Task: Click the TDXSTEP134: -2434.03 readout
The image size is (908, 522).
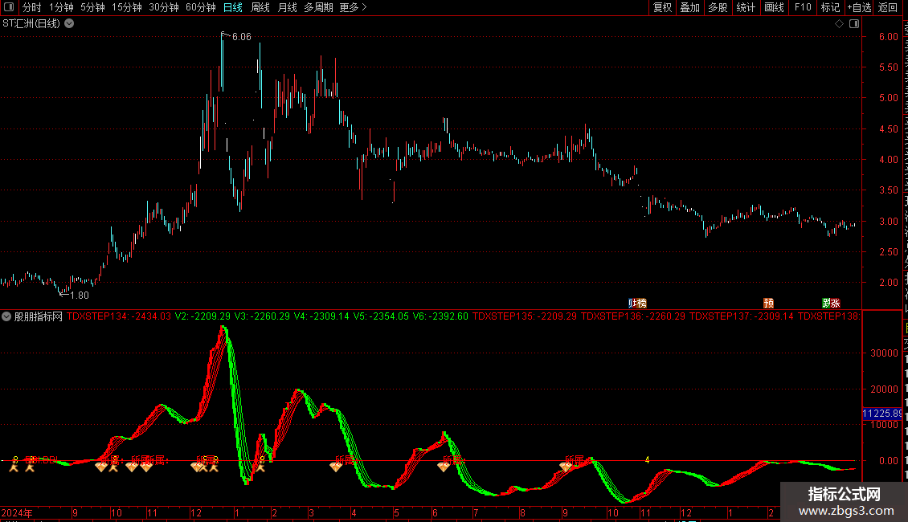Action: tap(119, 316)
